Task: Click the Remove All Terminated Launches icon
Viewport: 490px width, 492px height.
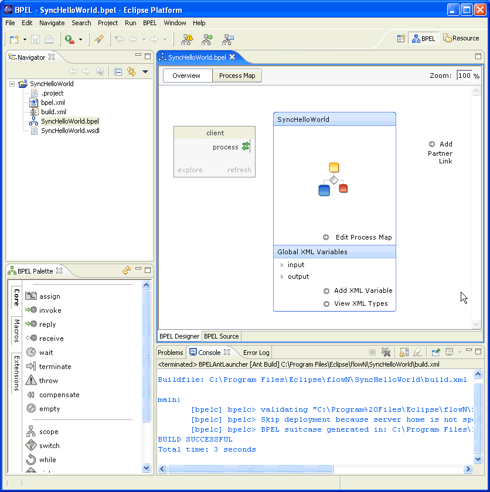Action: [x=386, y=353]
